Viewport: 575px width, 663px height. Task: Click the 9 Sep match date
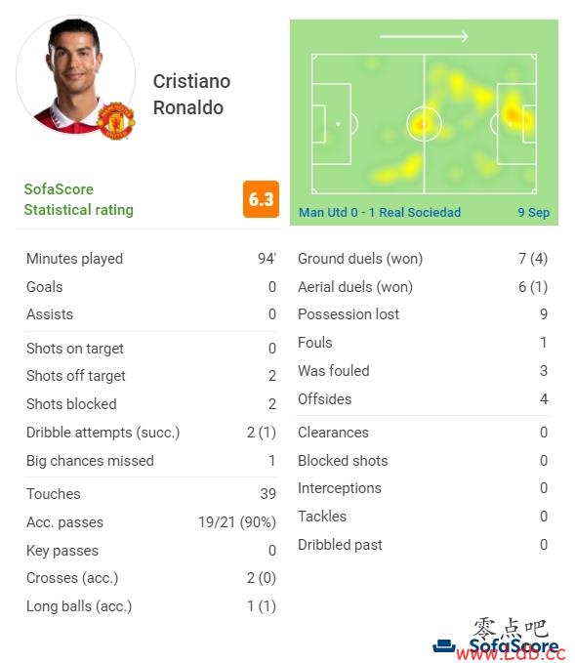pos(534,212)
